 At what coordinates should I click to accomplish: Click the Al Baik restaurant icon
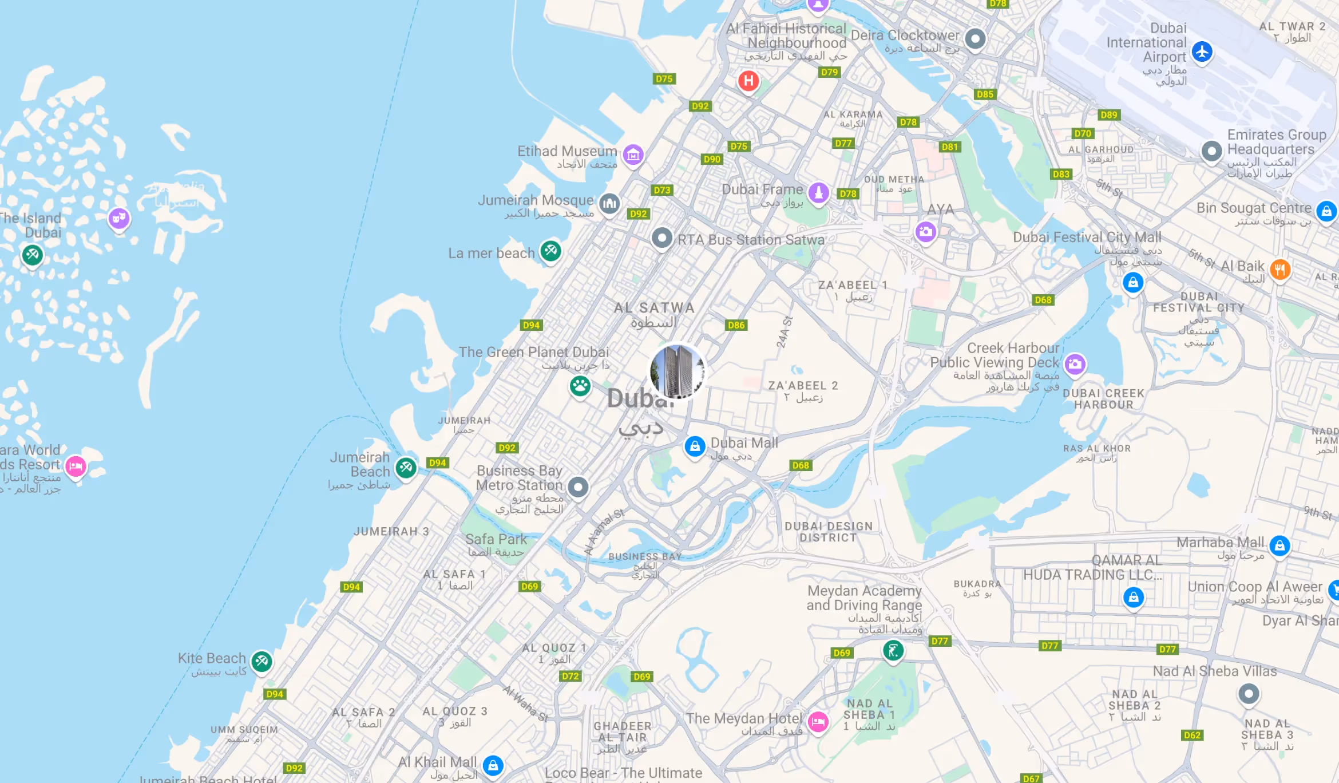point(1280,270)
